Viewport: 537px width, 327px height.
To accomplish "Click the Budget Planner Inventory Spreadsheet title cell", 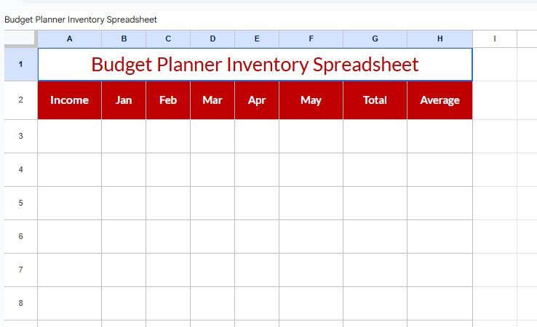I will (255, 64).
